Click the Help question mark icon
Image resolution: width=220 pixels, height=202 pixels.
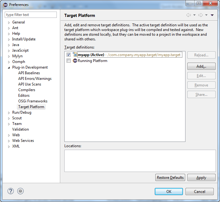click(x=11, y=191)
